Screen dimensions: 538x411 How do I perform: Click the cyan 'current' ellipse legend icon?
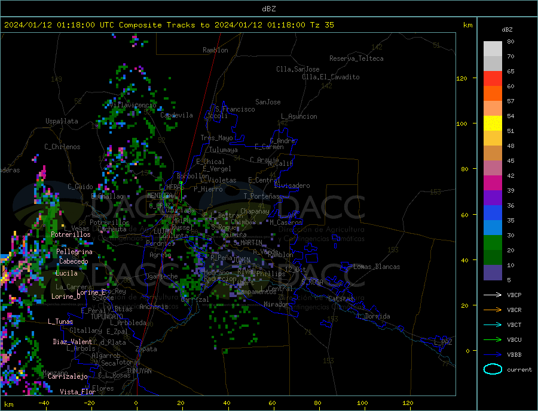(x=493, y=369)
